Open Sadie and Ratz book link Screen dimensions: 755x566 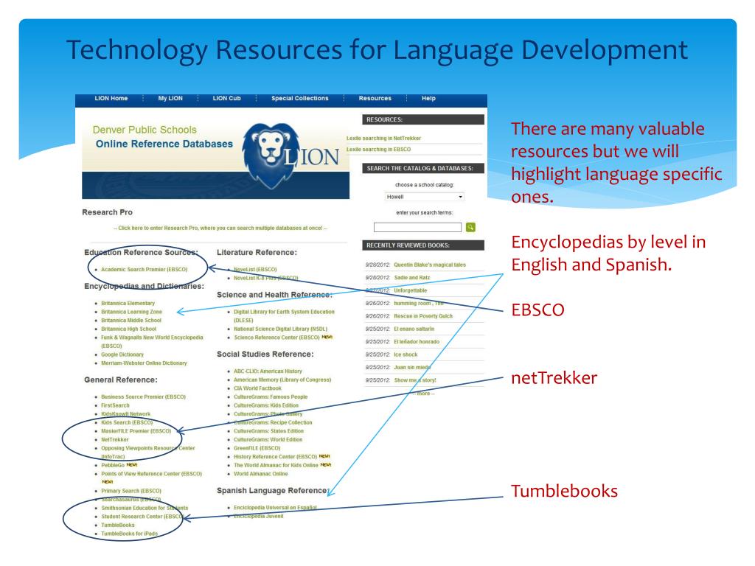point(411,278)
